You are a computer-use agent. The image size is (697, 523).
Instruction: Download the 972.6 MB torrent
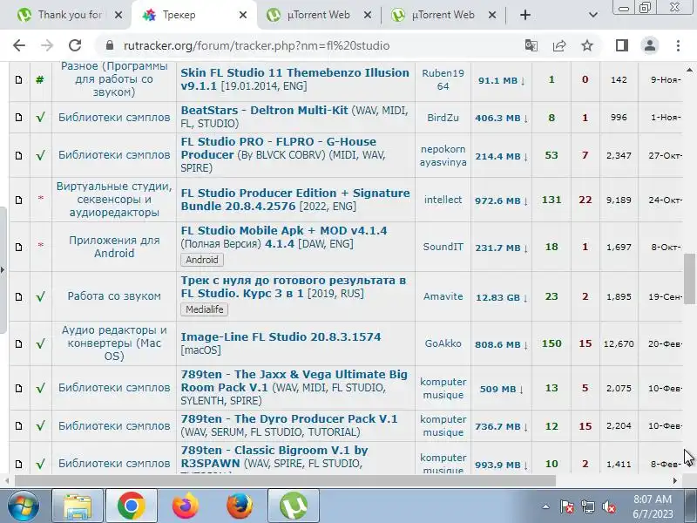pyautogui.click(x=501, y=200)
